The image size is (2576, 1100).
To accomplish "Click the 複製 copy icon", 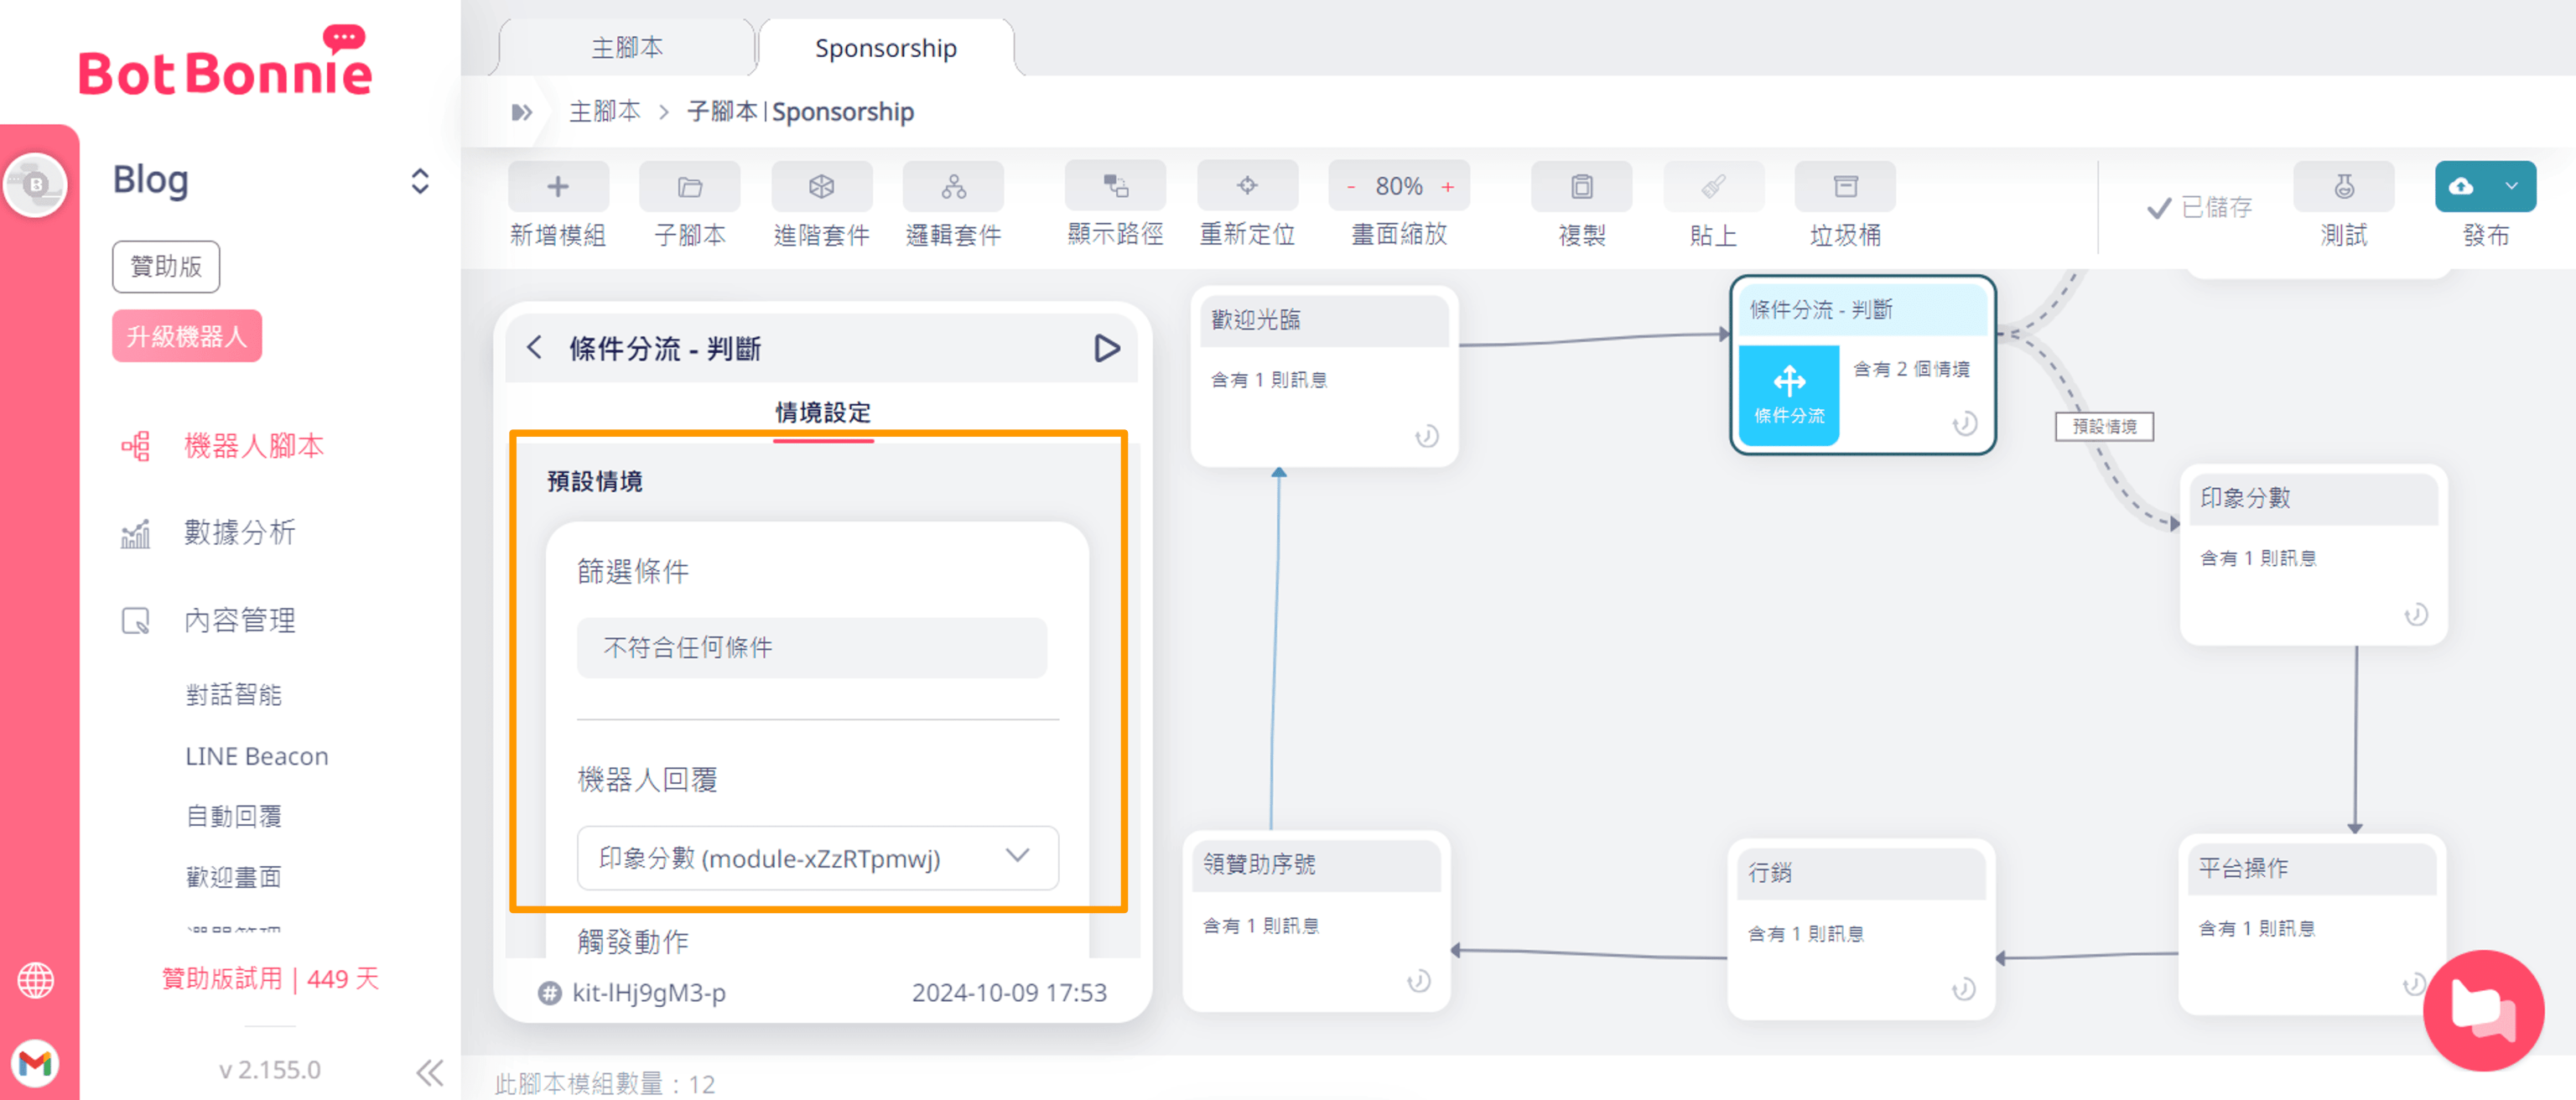I will coord(1581,187).
